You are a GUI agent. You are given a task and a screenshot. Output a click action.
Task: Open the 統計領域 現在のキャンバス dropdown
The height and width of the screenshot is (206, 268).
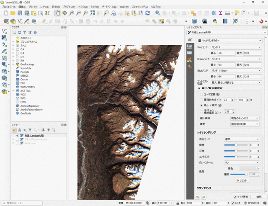pyautogui.click(x=245, y=118)
